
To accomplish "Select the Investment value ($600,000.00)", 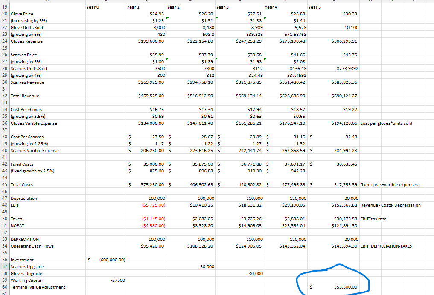I will (107, 260).
